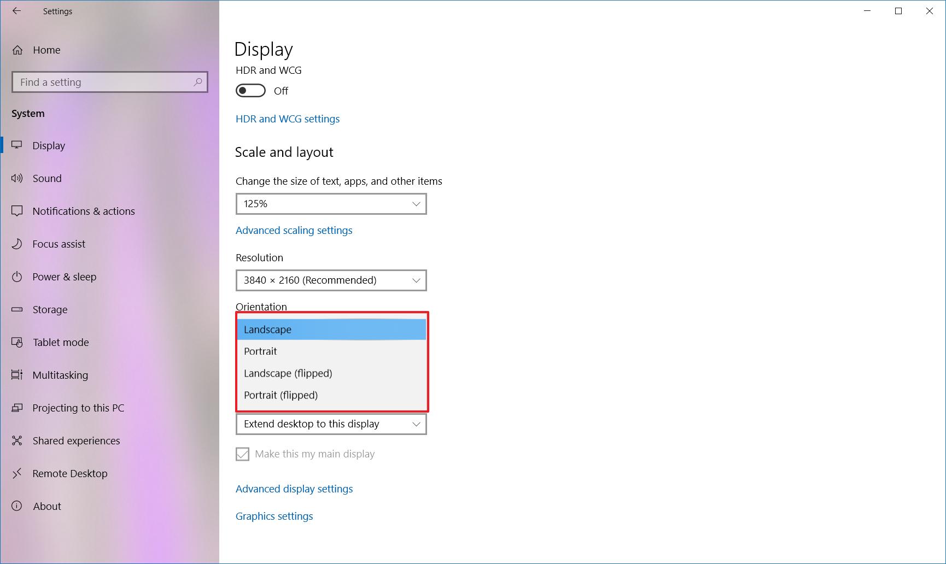Open Advanced scaling settings link

pyautogui.click(x=294, y=231)
